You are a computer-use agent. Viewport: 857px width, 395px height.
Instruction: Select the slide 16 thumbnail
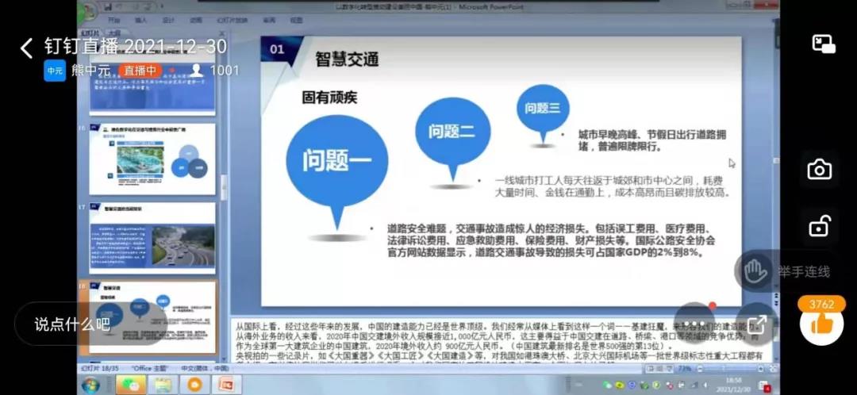coord(152,159)
